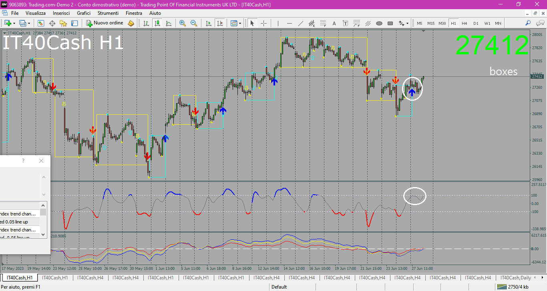Open the profiles dropdown arrow
This screenshot has width=547, height=291.
(x=29, y=23)
